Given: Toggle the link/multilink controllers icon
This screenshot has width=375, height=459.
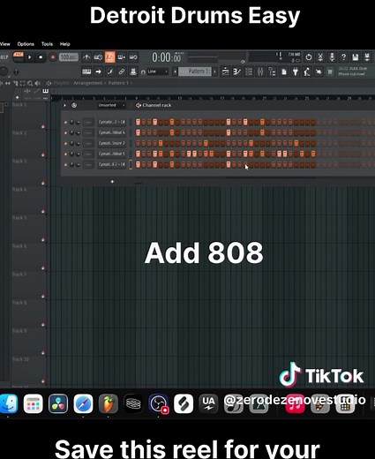Looking at the screenshot, I should click(x=121, y=71).
